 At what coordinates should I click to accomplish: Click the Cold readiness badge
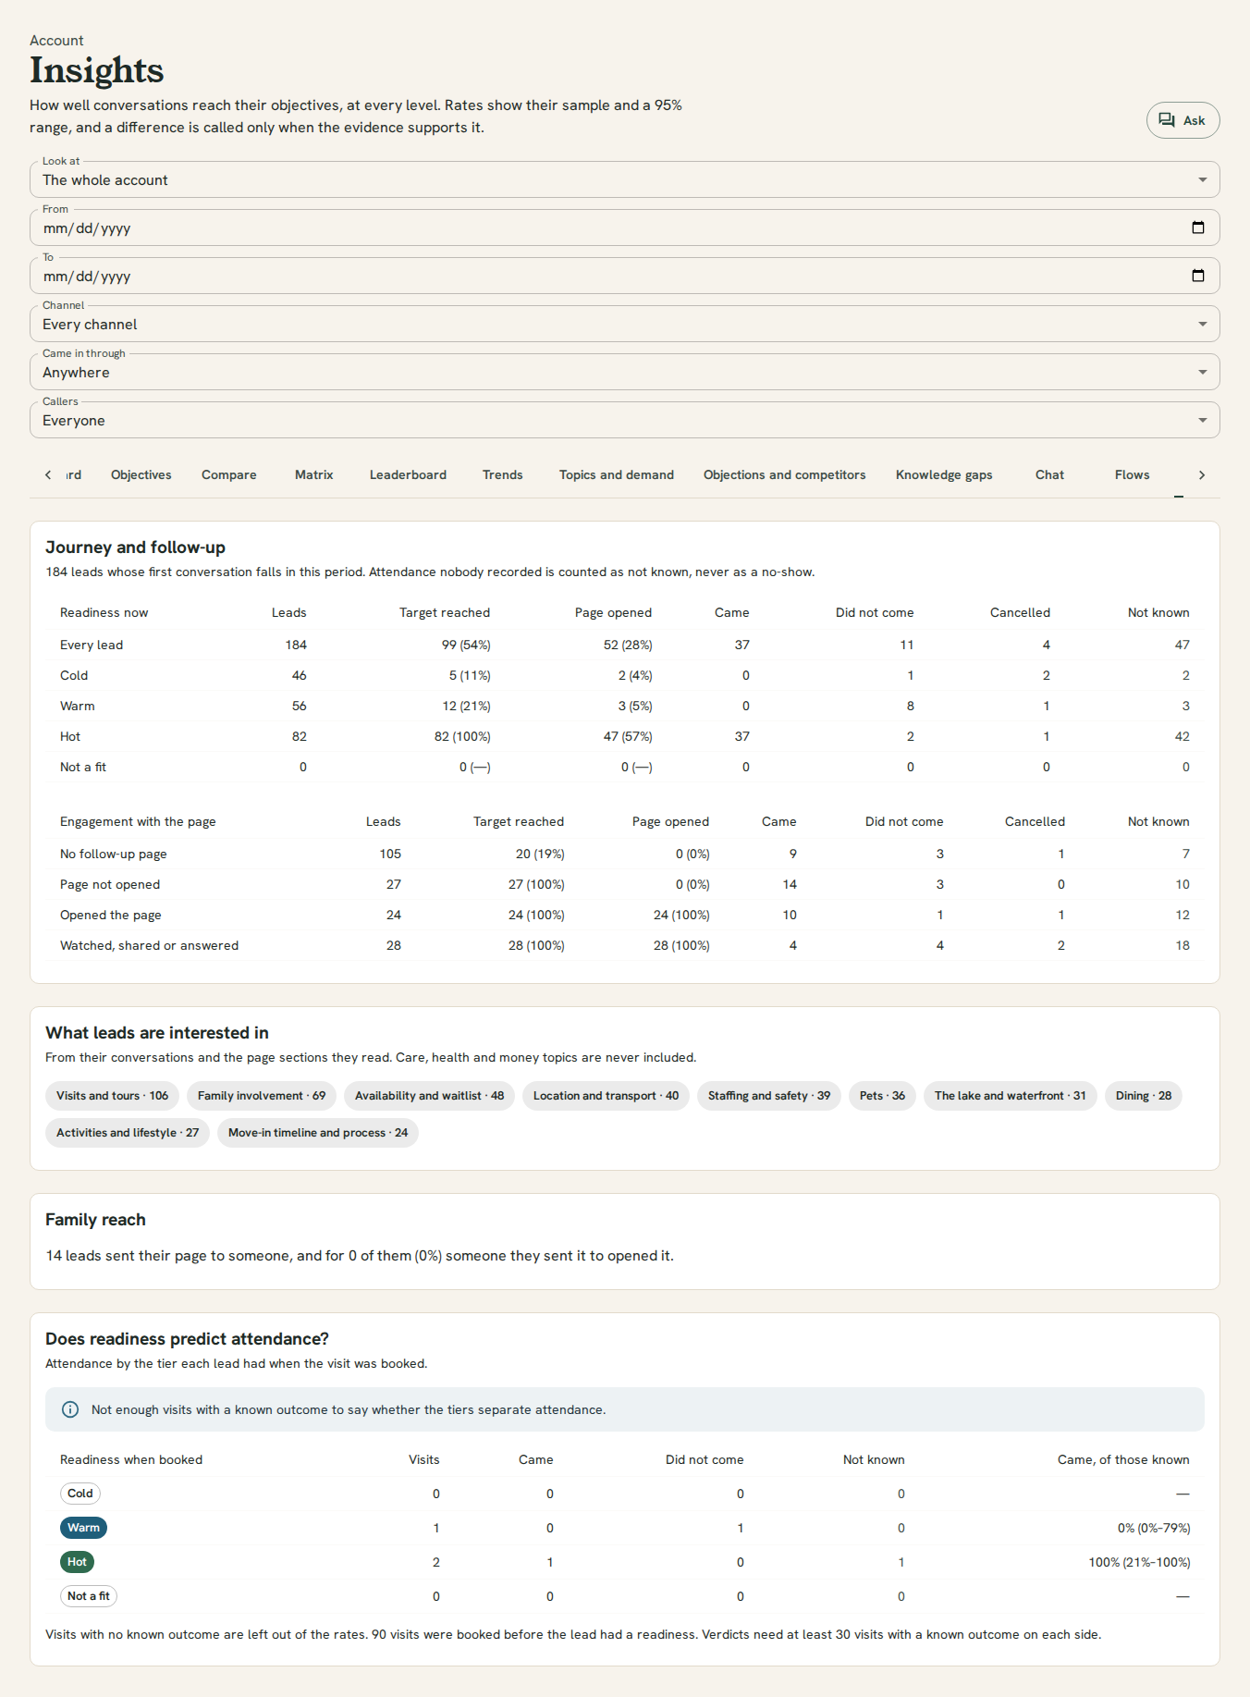80,1494
